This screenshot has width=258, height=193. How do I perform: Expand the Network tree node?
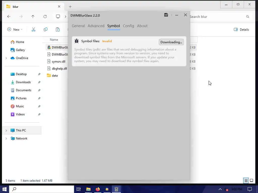click(x=6, y=138)
